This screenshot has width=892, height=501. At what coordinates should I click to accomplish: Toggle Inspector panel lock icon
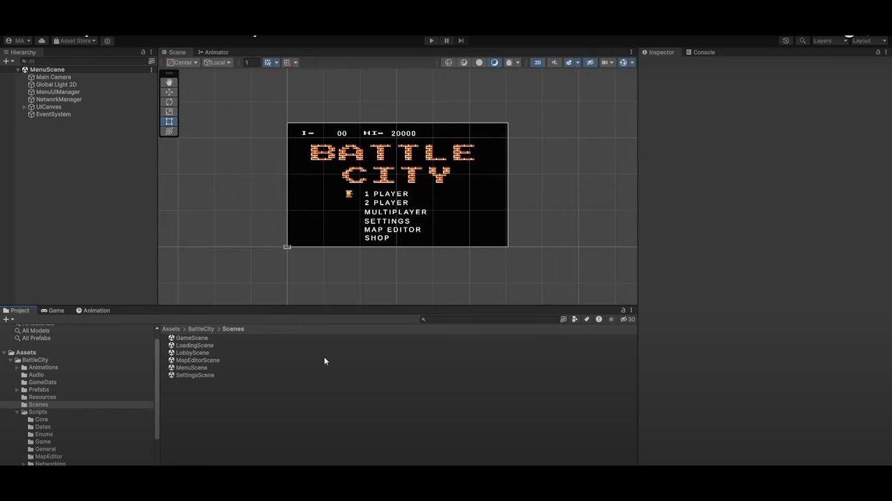878,52
